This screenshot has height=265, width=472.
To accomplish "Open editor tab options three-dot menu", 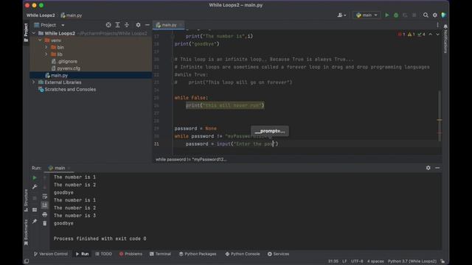I will [437, 25].
